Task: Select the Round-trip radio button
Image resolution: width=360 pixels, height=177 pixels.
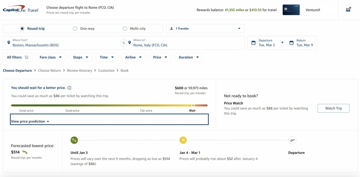Action: pyautogui.click(x=22, y=29)
